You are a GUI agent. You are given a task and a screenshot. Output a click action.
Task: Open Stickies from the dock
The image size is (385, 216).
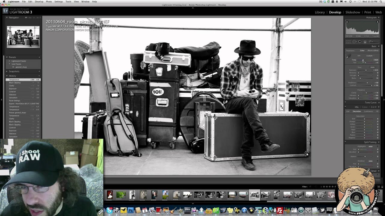pyautogui.click(x=230, y=211)
